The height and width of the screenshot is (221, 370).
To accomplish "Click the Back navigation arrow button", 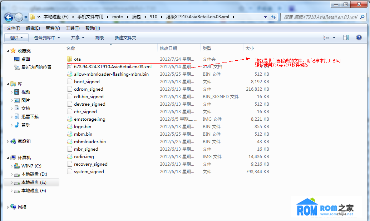I will pyautogui.click(x=9, y=17).
